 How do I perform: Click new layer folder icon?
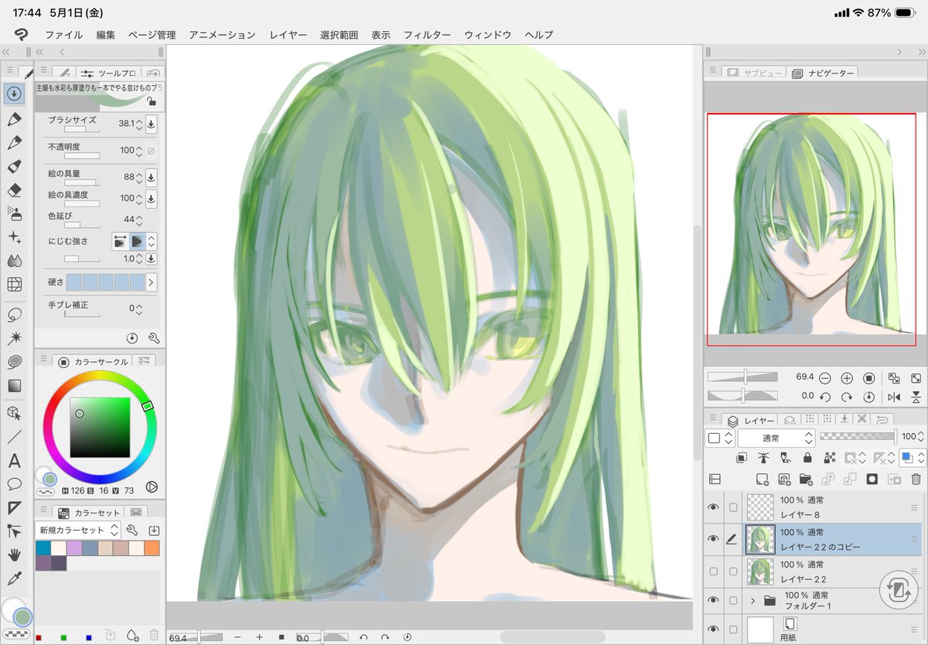coord(806,479)
